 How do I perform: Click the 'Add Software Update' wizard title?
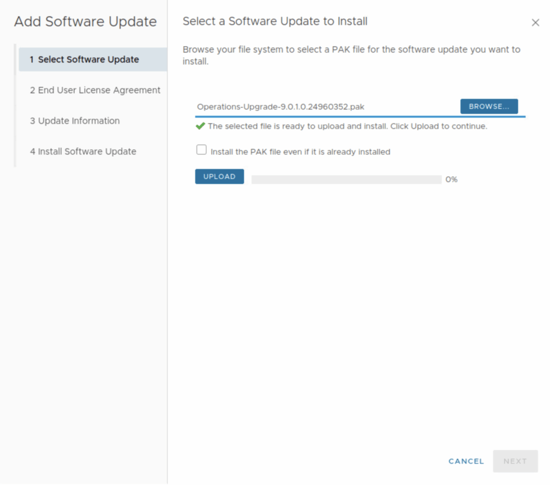point(85,22)
